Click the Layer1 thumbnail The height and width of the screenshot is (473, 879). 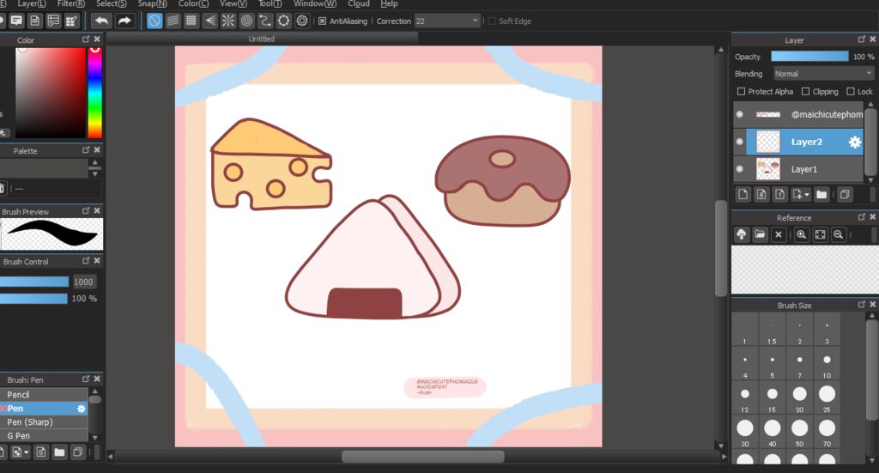[768, 169]
